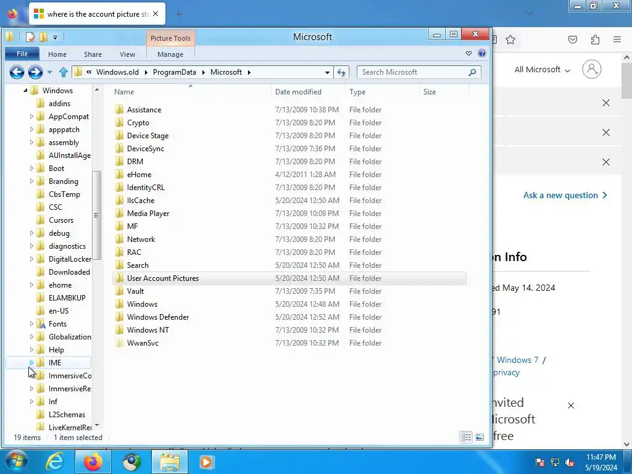Click the privacy link in Firefox page
632x474 pixels.
point(506,372)
